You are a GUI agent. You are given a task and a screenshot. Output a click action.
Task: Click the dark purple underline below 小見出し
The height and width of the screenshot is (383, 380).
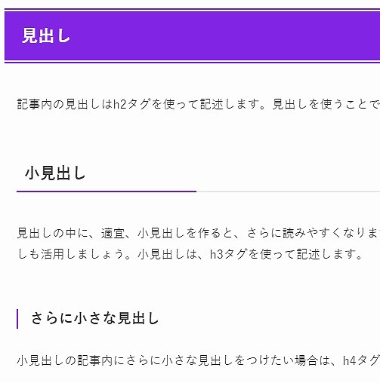pos(107,191)
